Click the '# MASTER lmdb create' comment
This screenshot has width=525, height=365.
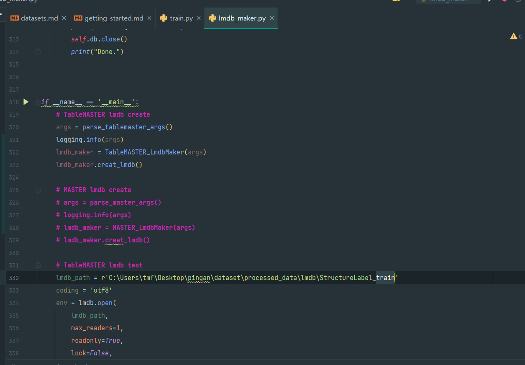(x=94, y=190)
